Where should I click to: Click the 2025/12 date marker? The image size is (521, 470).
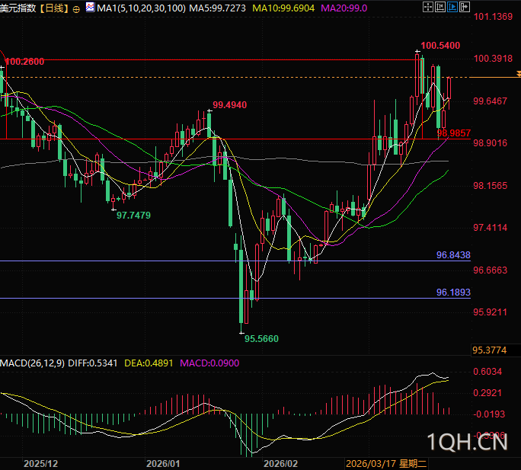pos(40,464)
